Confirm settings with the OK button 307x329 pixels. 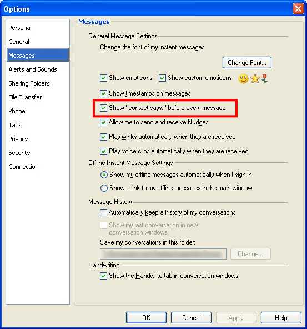tap(146, 318)
